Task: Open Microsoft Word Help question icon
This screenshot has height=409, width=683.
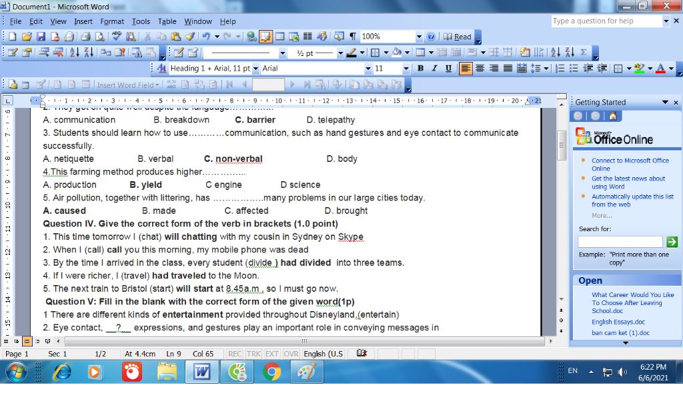Action: [431, 37]
